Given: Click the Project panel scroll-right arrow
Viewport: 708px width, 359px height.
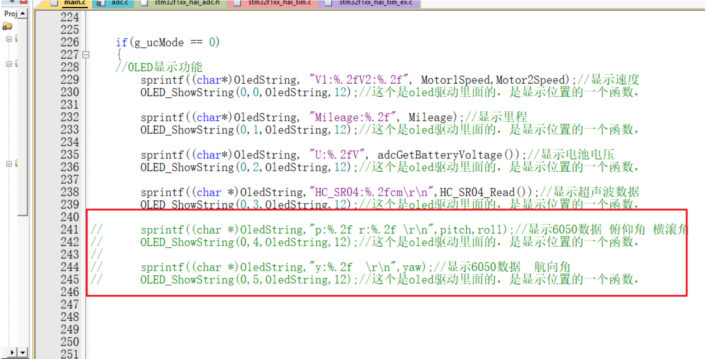Looking at the screenshot, I should click(x=12, y=353).
